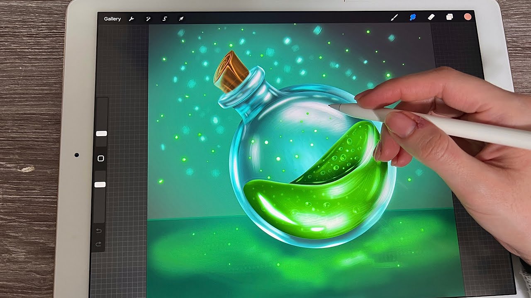Tap the Undo arrow

[98, 230]
